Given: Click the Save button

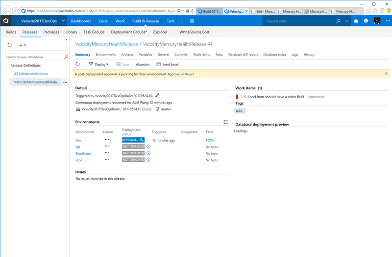Looking at the screenshot, I should 123,64.
